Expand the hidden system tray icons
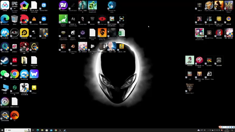The height and width of the screenshot is (132, 235). tap(208, 130)
